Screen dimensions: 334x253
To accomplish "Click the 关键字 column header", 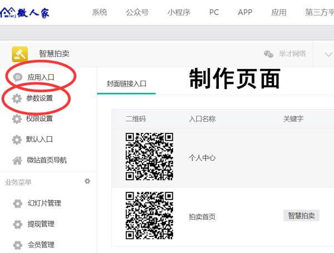I will point(293,119).
